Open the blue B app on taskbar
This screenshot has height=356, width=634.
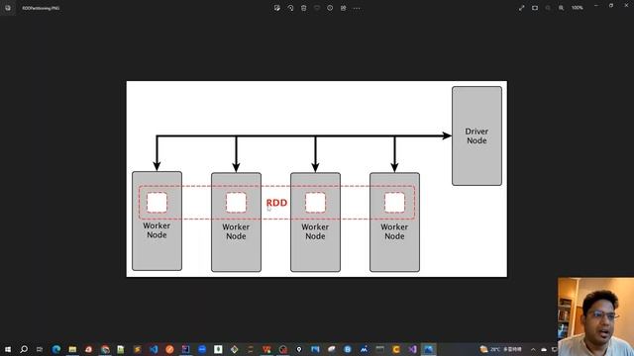348,349
